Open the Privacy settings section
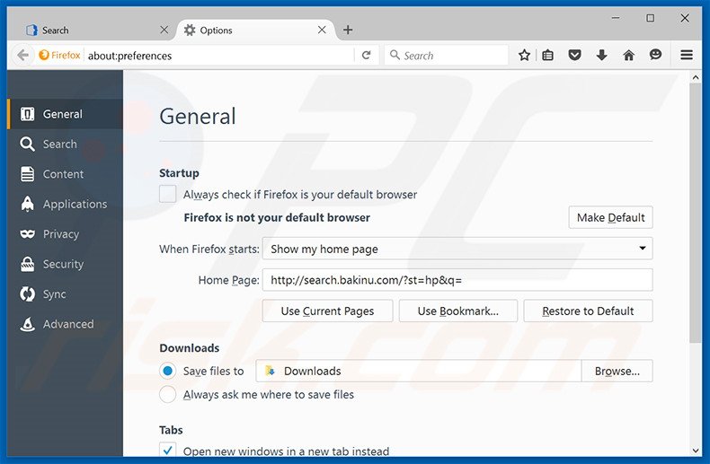 pos(60,234)
